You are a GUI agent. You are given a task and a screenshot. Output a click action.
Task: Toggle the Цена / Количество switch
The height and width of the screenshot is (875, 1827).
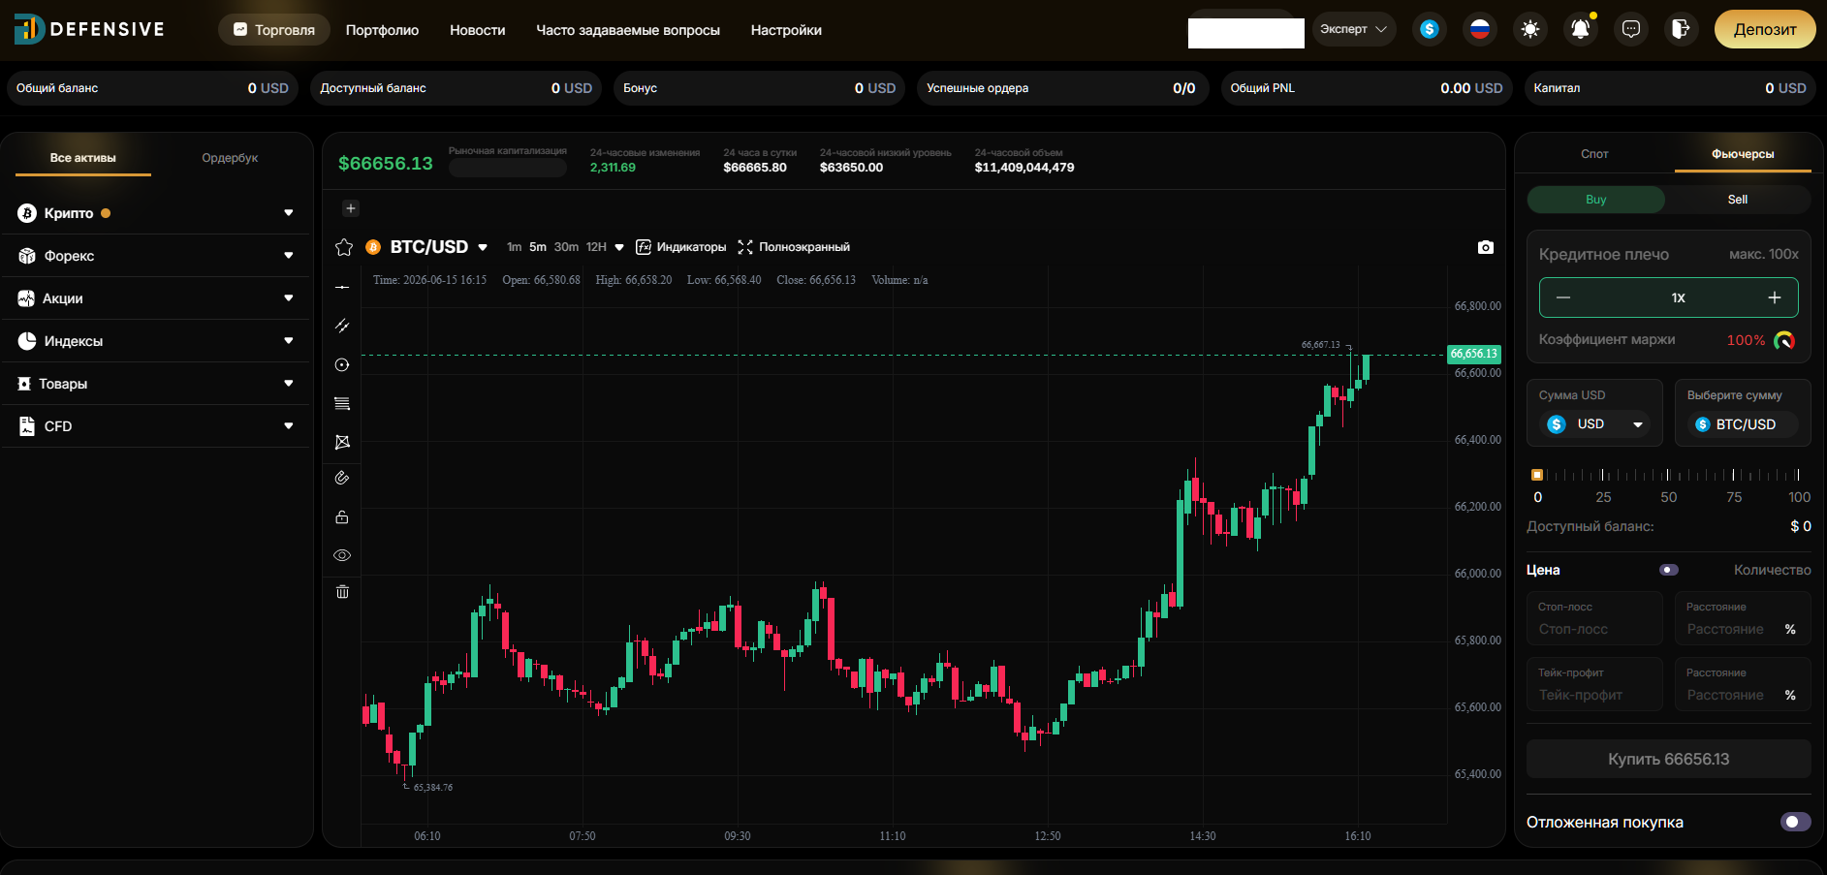tap(1668, 570)
